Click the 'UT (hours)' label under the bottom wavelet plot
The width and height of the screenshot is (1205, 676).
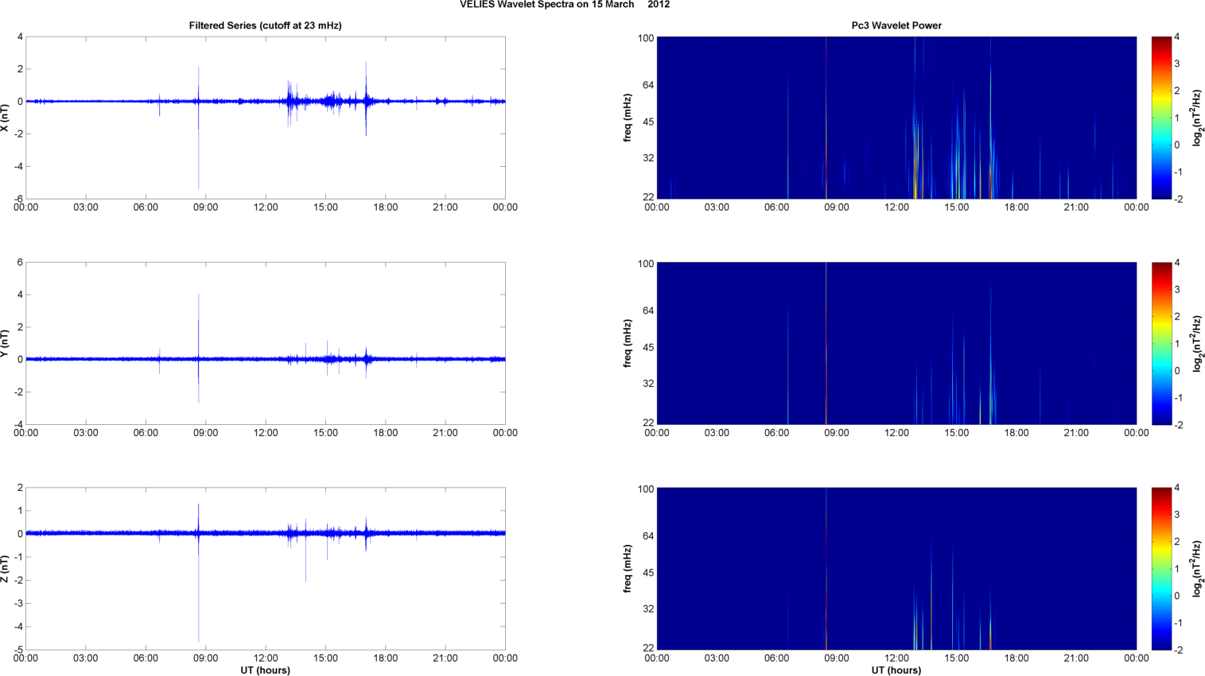(896, 670)
